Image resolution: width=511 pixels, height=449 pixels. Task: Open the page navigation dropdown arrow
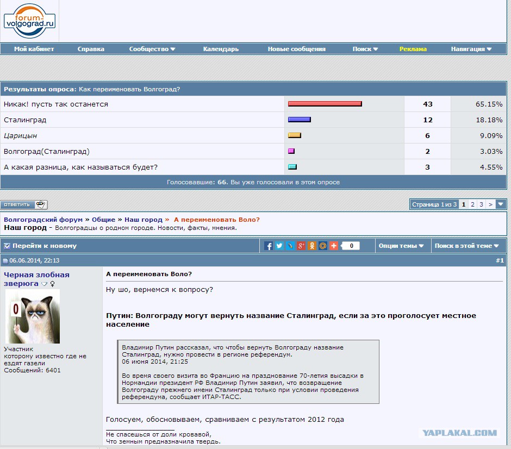pos(501,204)
